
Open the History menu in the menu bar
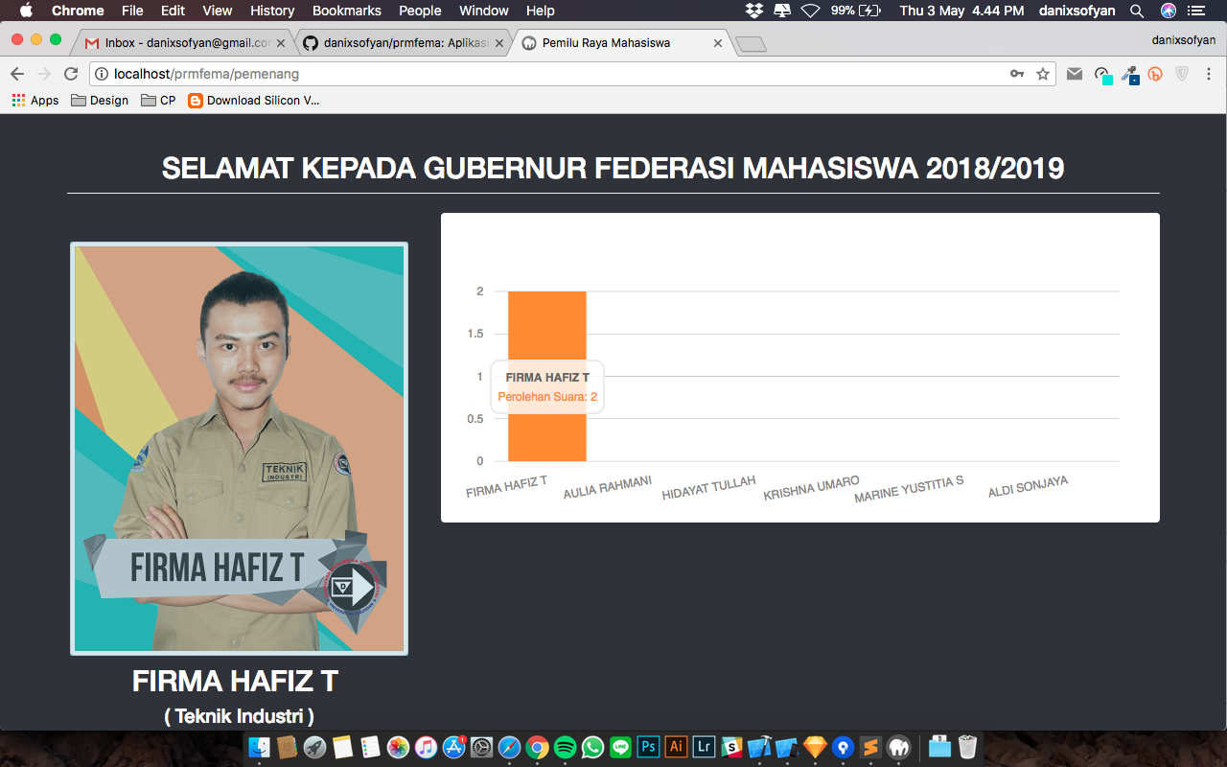click(x=271, y=11)
